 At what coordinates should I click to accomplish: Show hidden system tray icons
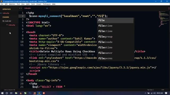[x=146, y=93]
